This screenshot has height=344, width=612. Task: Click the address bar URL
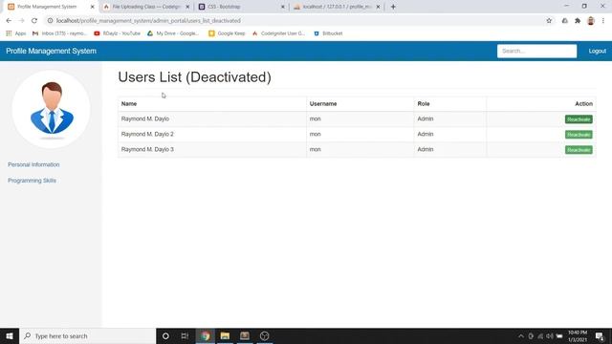click(148, 21)
